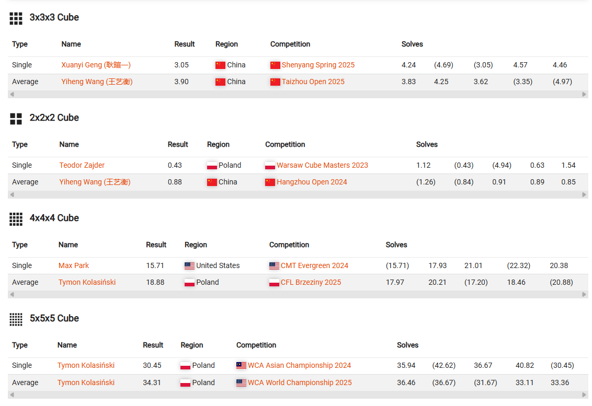Click US flag beside CMT Evergreen 2024
The image size is (592, 406).
(x=274, y=265)
